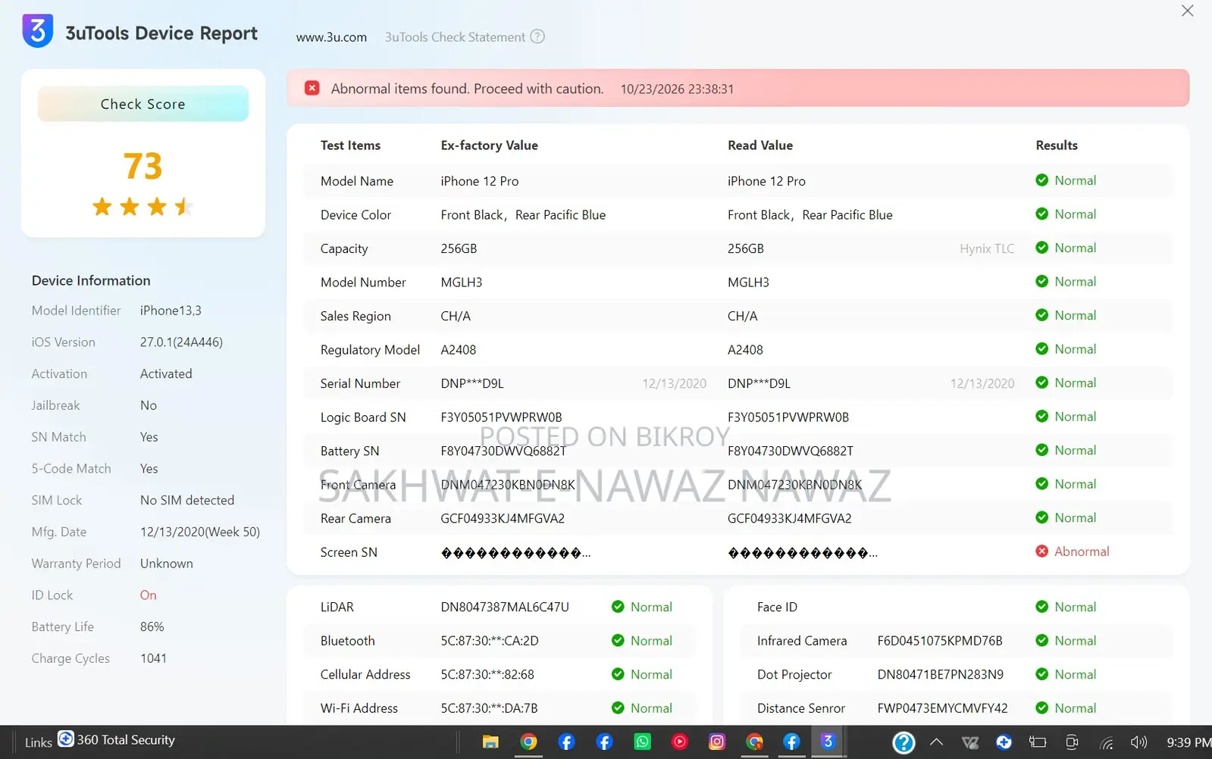Open the www.3u.com link
1212x759 pixels.
[331, 37]
